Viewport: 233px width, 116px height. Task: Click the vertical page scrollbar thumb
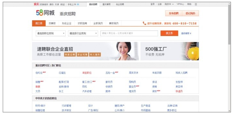229,24
